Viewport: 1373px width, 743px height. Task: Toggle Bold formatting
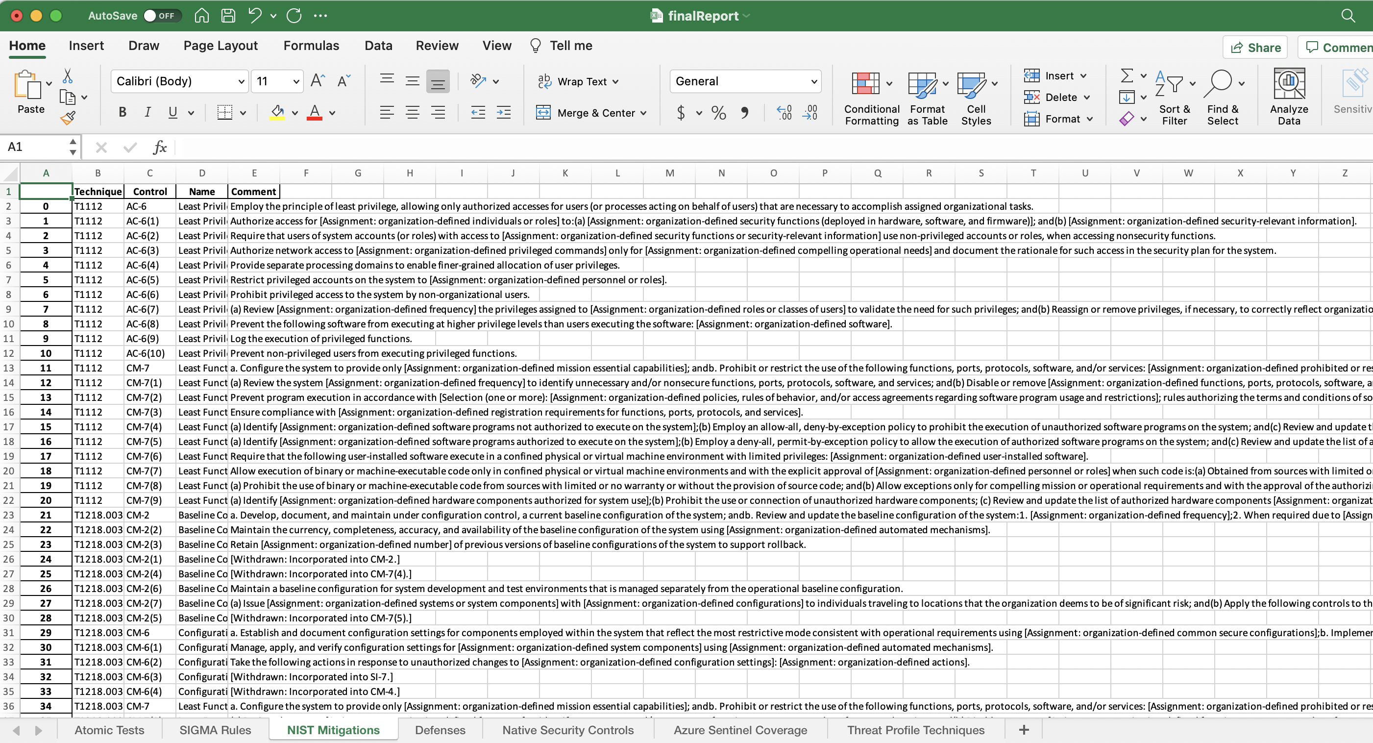click(x=123, y=112)
